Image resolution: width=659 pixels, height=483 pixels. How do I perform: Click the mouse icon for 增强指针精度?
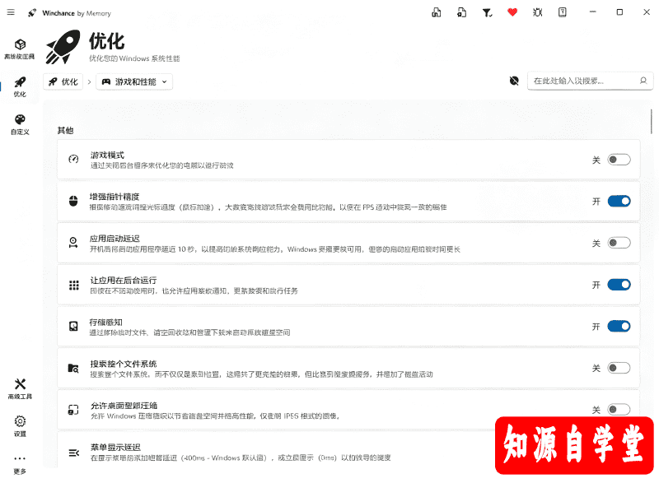[73, 201]
